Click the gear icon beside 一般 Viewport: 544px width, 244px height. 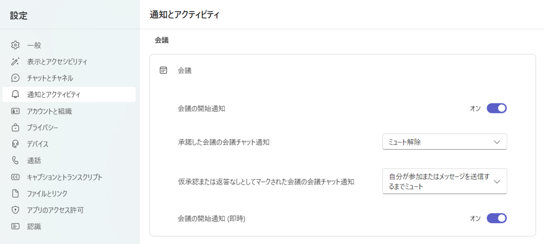[15, 45]
